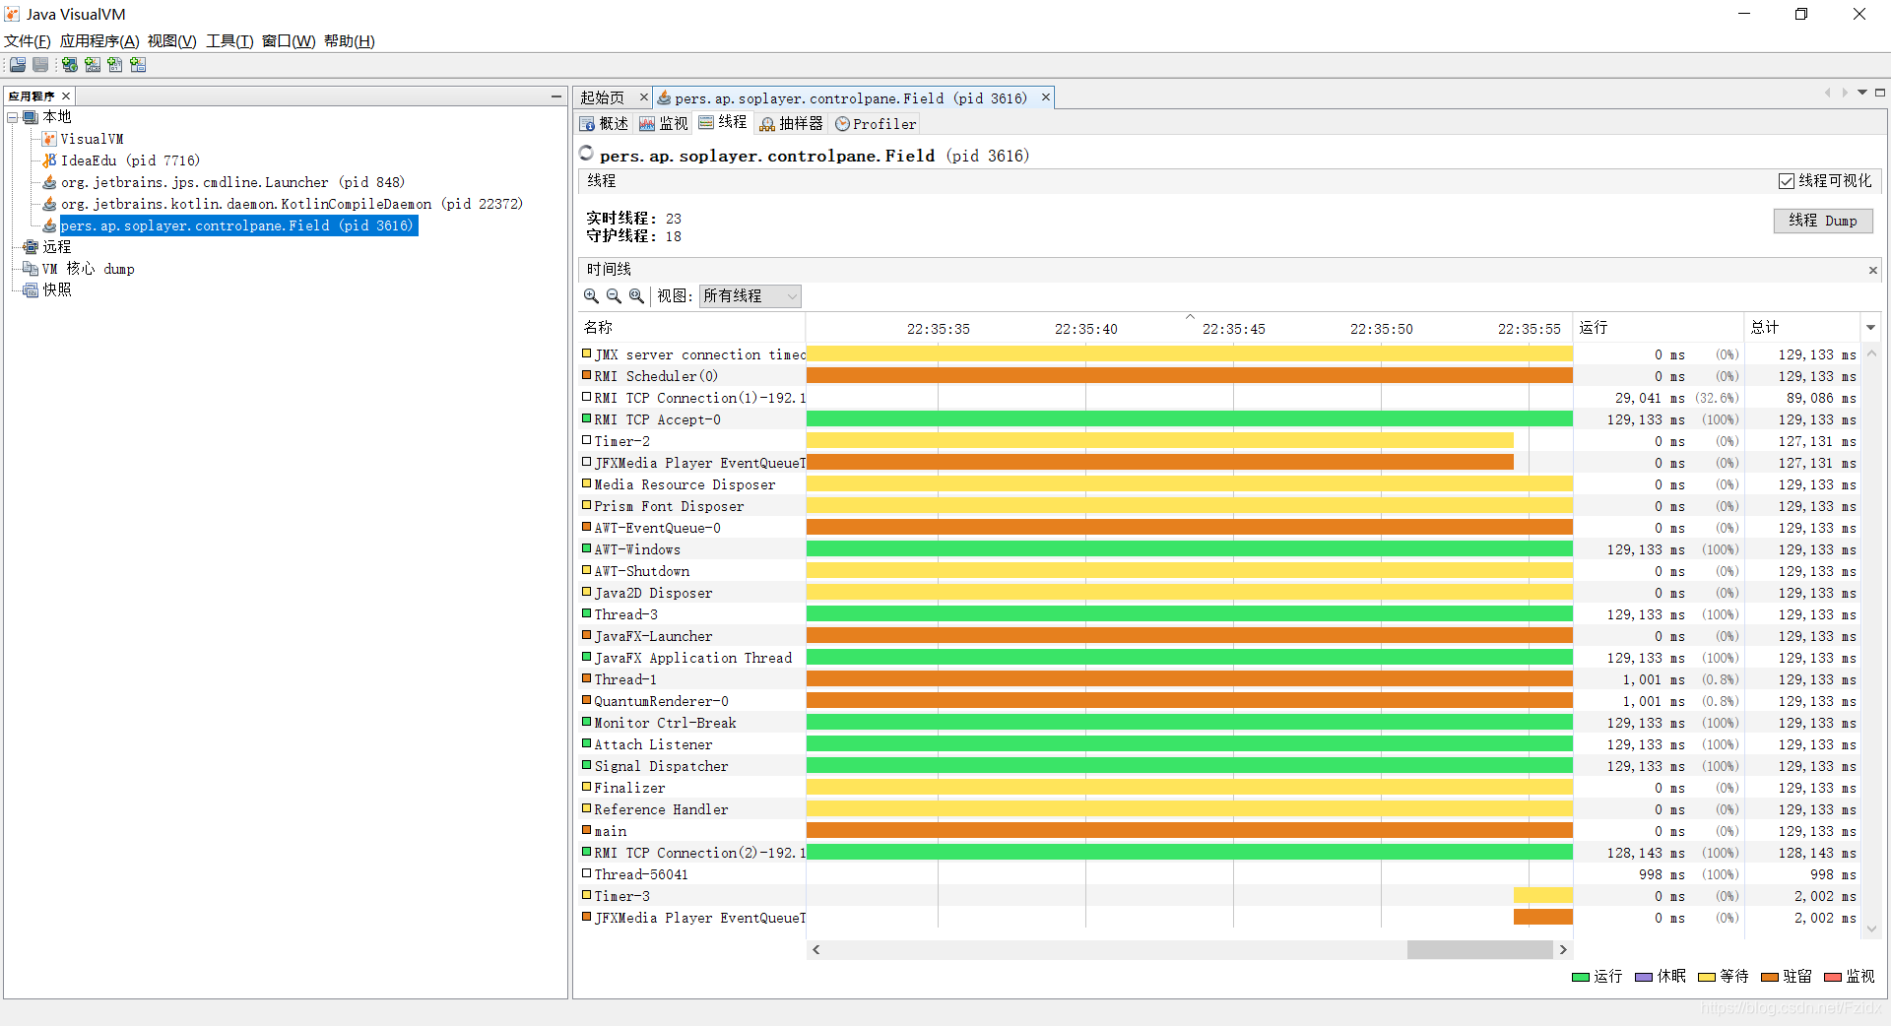
Task: Select the 远程 remote hosts icon
Action: (31, 247)
